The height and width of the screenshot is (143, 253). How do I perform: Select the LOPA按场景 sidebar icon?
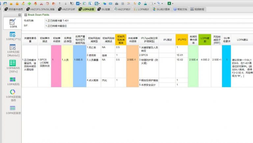click(13, 110)
